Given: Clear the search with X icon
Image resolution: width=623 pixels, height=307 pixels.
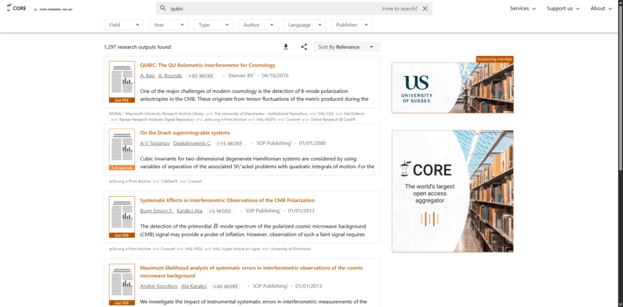Looking at the screenshot, I should [425, 9].
